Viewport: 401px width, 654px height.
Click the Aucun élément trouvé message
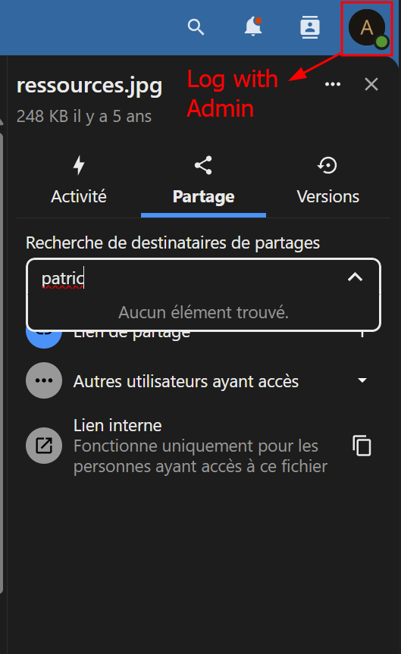coord(203,312)
